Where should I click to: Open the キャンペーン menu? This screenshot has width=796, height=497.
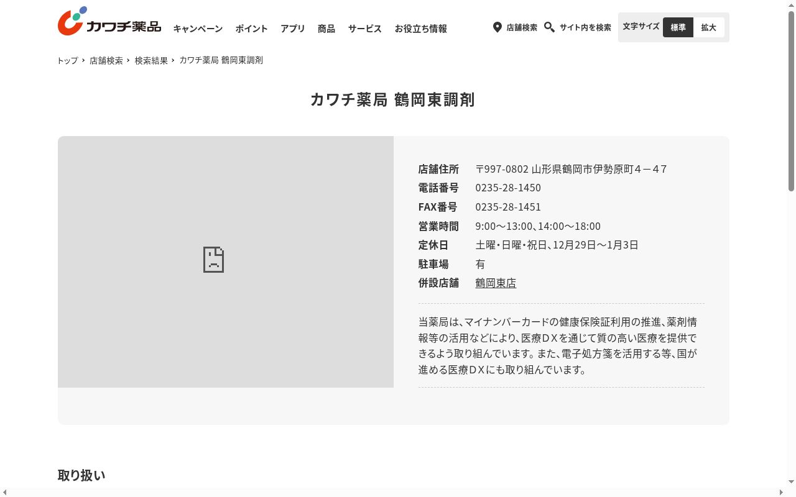(198, 29)
